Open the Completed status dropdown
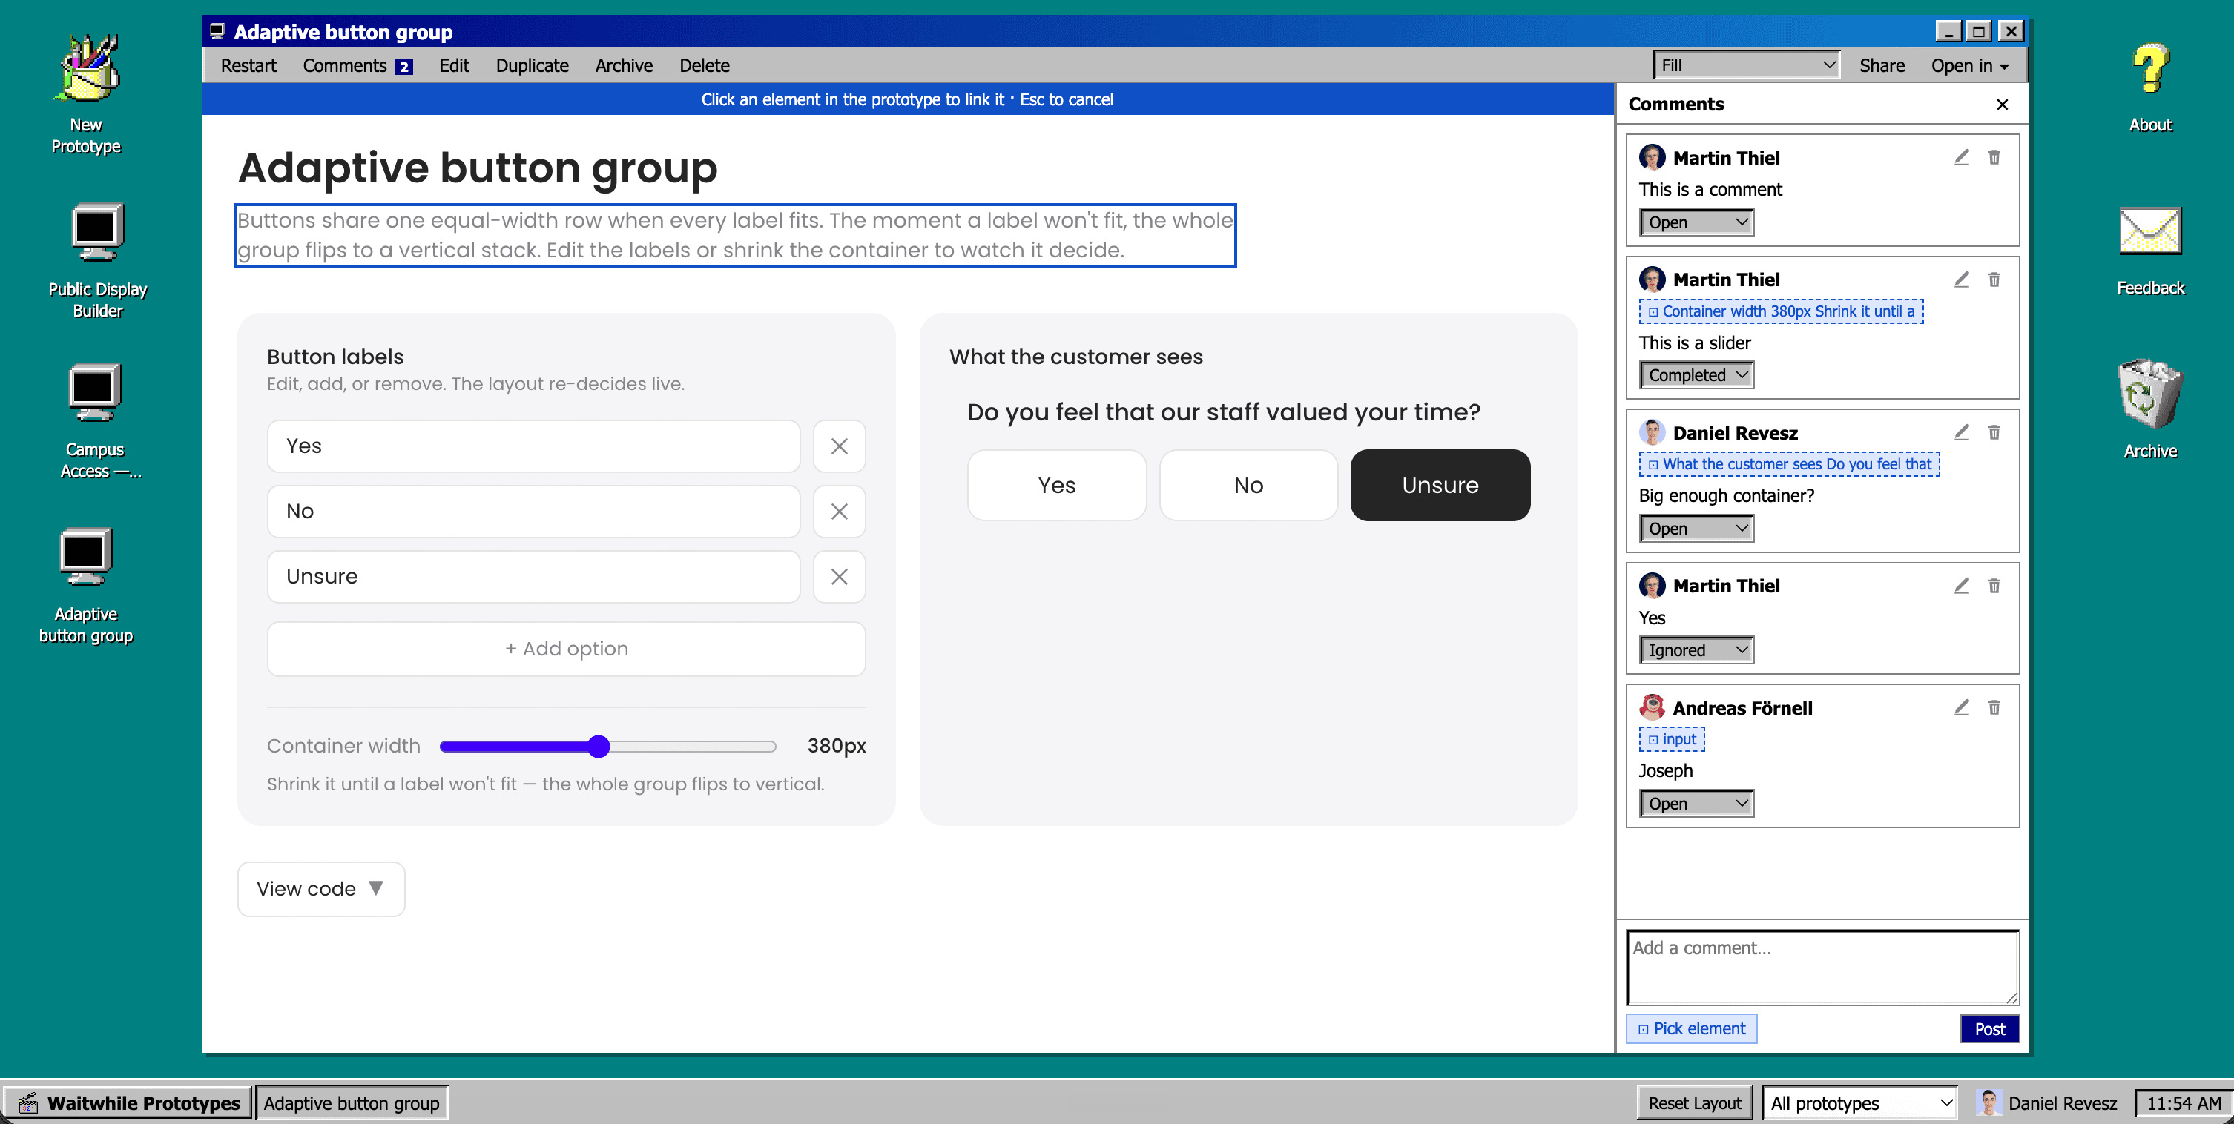Viewport: 2234px width, 1124px height. coord(1696,375)
